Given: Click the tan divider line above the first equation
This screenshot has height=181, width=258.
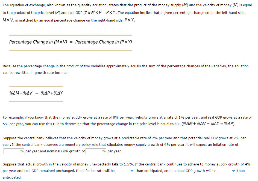Looking at the screenshot, I should click(70, 35).
